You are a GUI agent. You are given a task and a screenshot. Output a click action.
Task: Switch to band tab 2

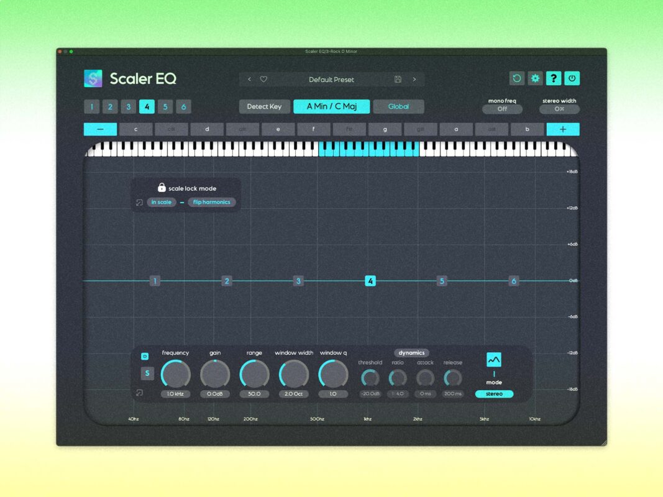coord(110,107)
